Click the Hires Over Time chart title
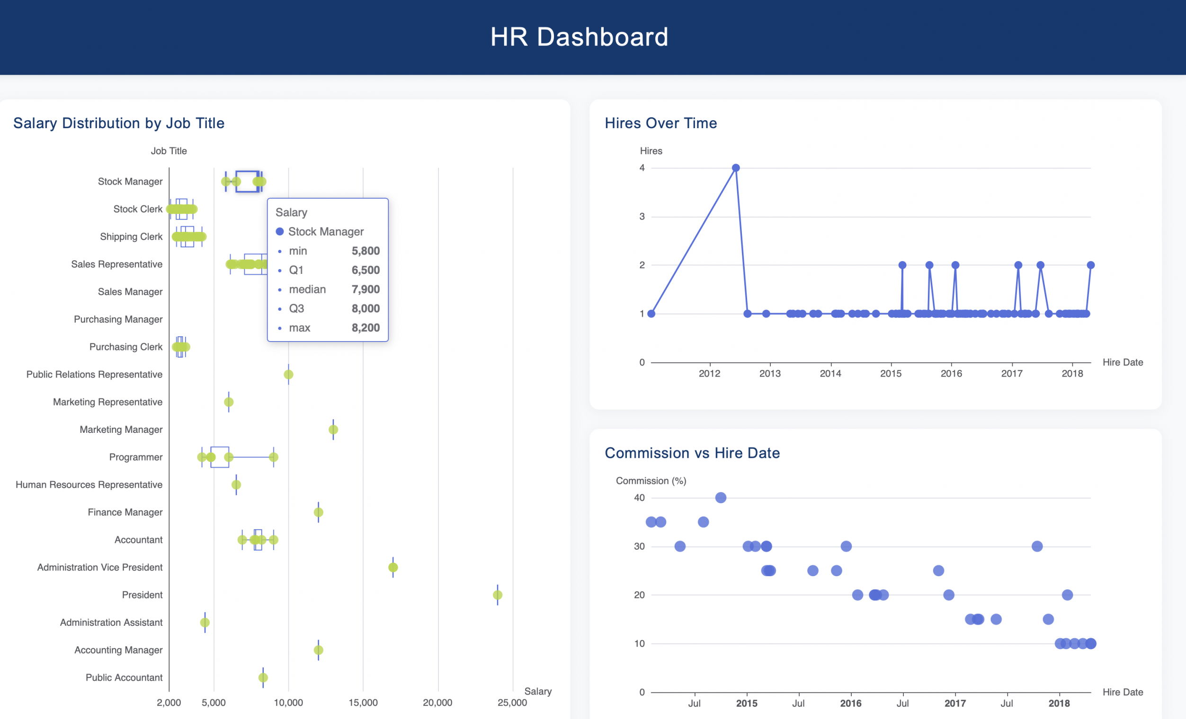1186x719 pixels. coord(661,123)
